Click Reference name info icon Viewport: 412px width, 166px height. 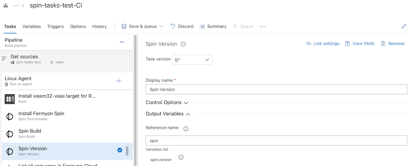[x=186, y=129]
